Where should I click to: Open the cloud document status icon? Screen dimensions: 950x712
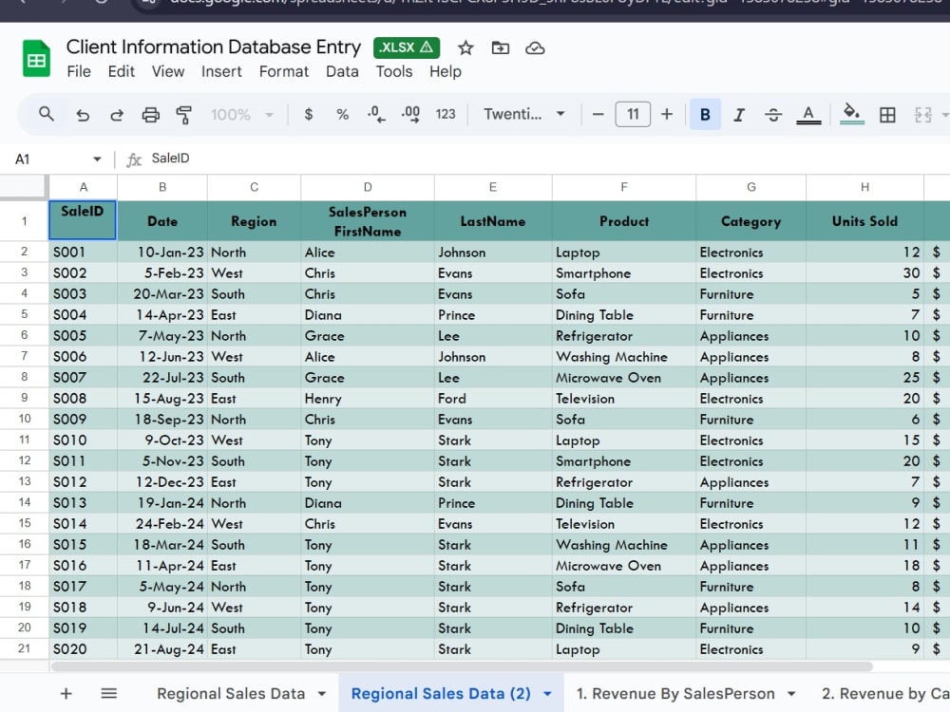pos(535,47)
